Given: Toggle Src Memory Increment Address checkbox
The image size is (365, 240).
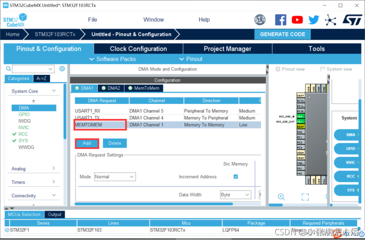Looking at the screenshot, I should (236, 177).
